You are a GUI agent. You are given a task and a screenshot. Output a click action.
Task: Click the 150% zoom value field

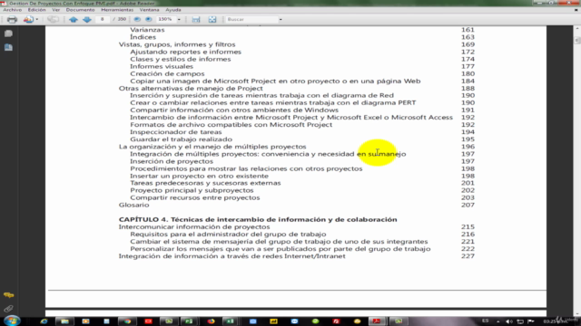pyautogui.click(x=165, y=19)
